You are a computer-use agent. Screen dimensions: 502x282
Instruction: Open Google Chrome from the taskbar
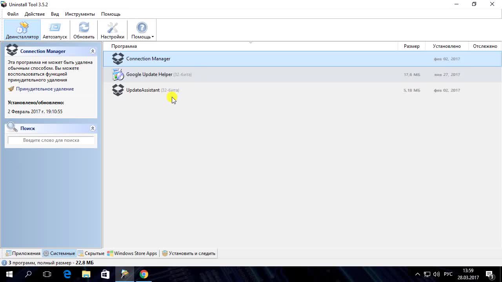pos(144,274)
